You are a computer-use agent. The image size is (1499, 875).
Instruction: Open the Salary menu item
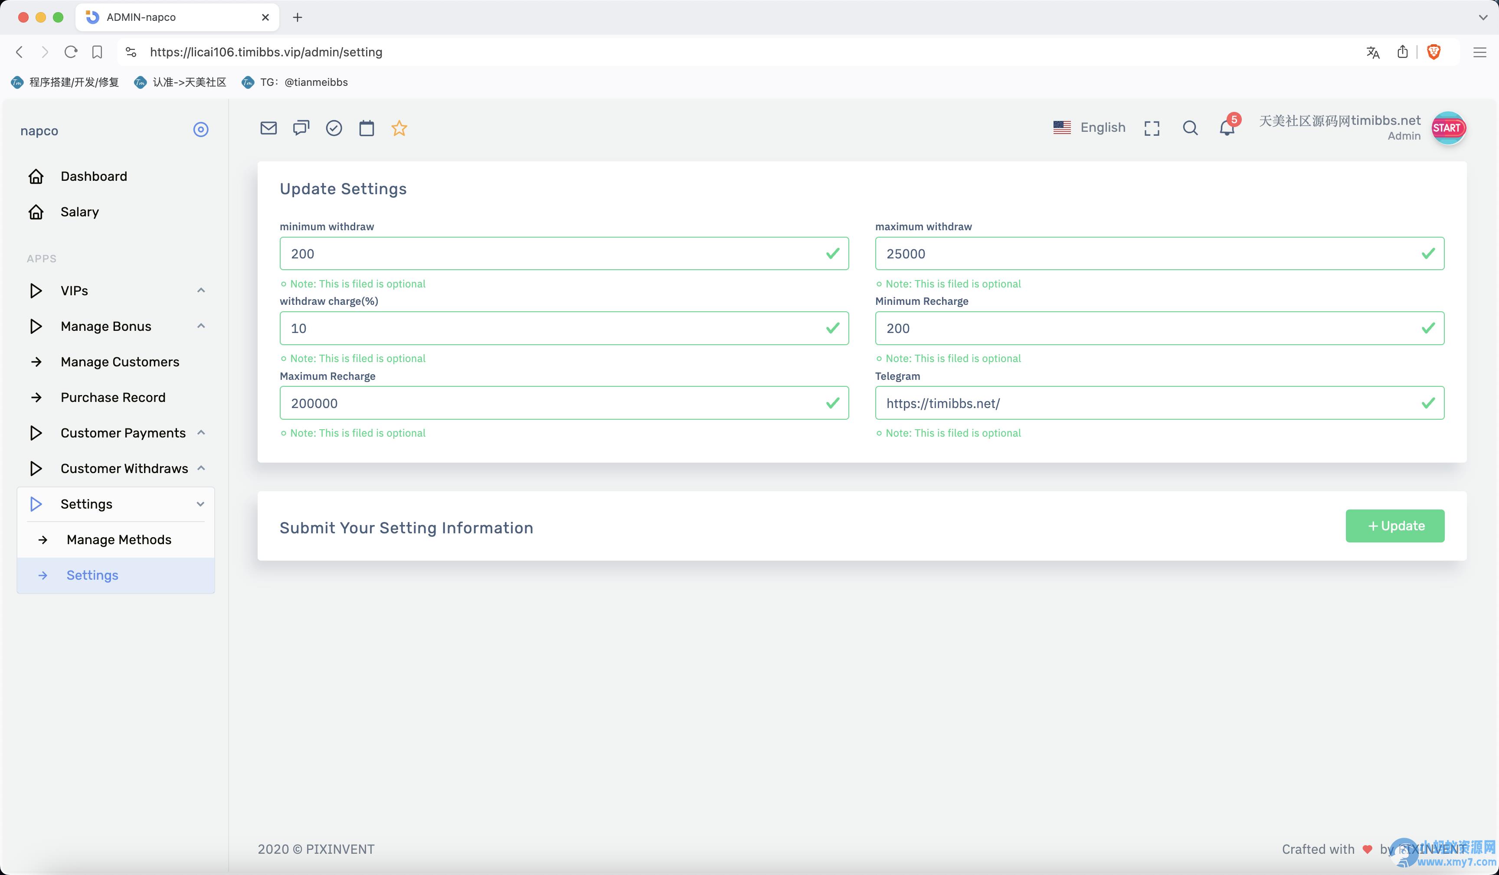116,212
